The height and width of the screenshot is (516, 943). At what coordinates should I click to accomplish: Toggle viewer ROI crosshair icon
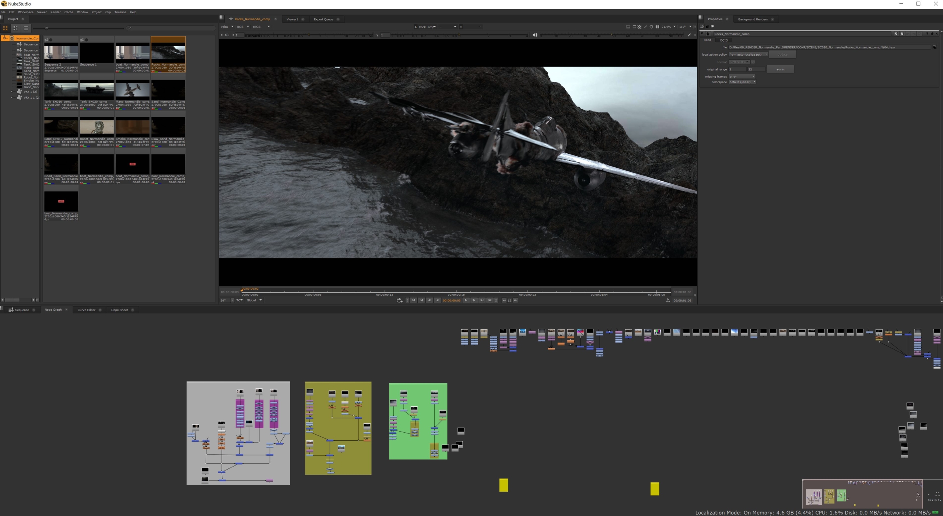pos(651,27)
